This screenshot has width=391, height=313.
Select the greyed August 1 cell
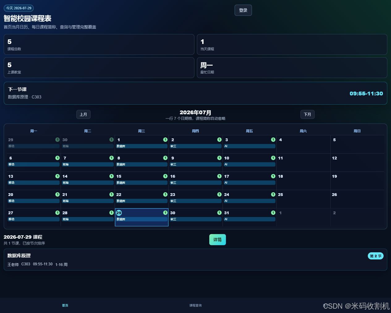pyautogui.click(x=303, y=217)
